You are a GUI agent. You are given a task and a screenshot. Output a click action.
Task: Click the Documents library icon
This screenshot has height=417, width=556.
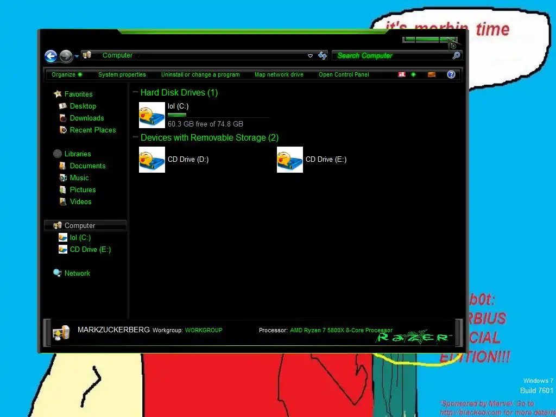pyautogui.click(x=63, y=166)
